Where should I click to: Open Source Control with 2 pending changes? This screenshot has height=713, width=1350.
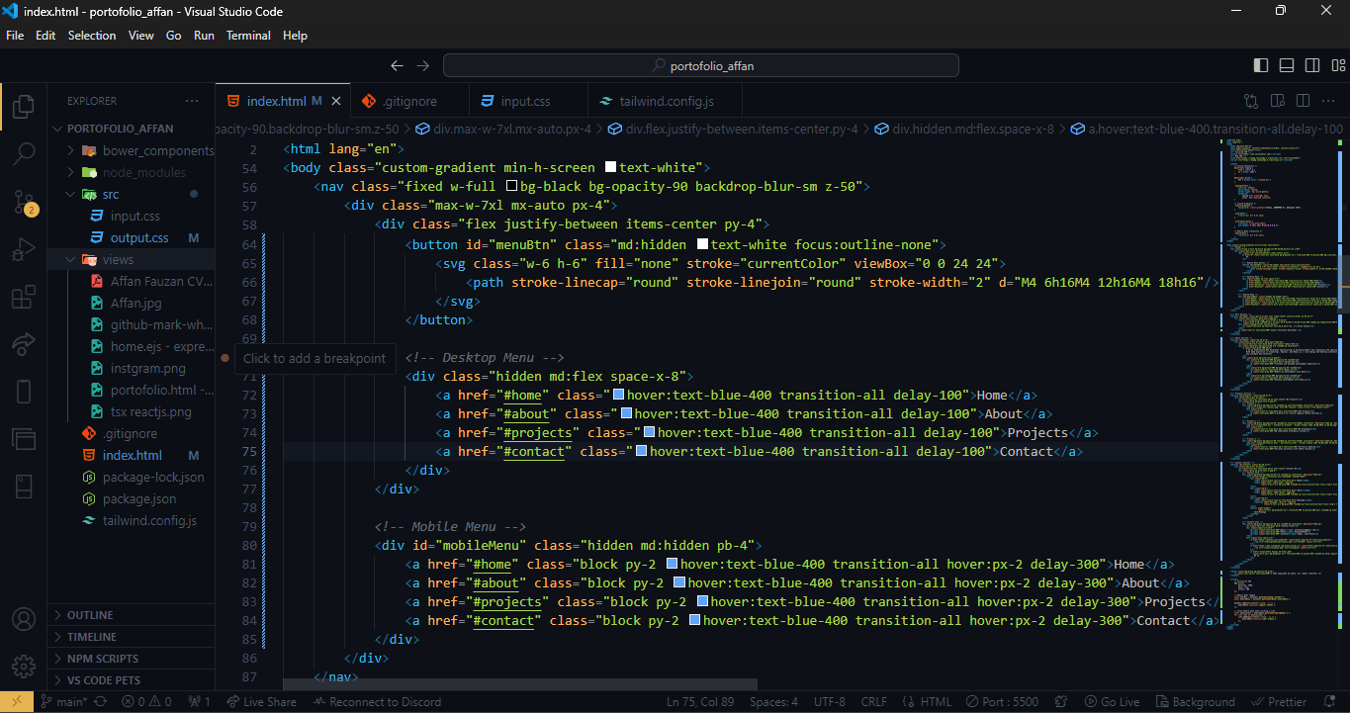click(24, 203)
